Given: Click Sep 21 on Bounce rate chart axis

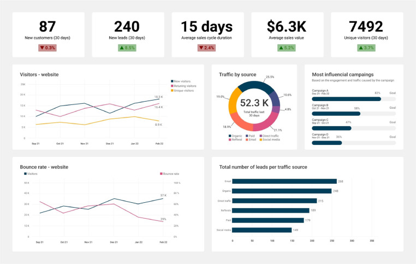Looking at the screenshot, I should (39, 242).
